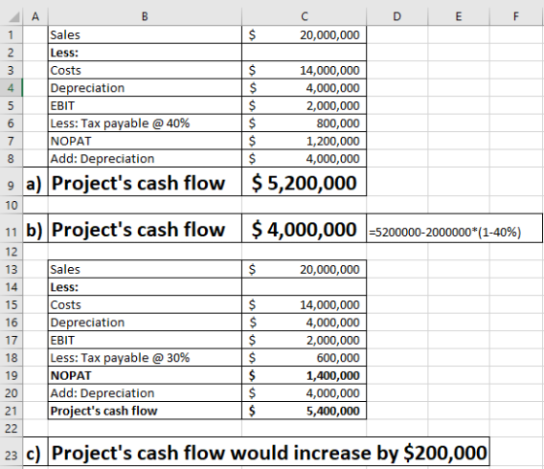
Task: Click 'Project's cash flow' in row 9
Action: (145, 182)
